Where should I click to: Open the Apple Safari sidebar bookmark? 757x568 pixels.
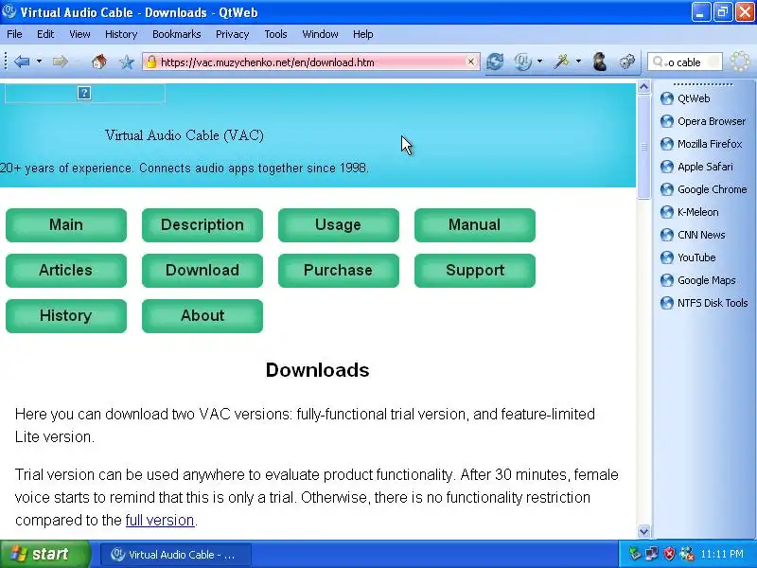coord(696,167)
